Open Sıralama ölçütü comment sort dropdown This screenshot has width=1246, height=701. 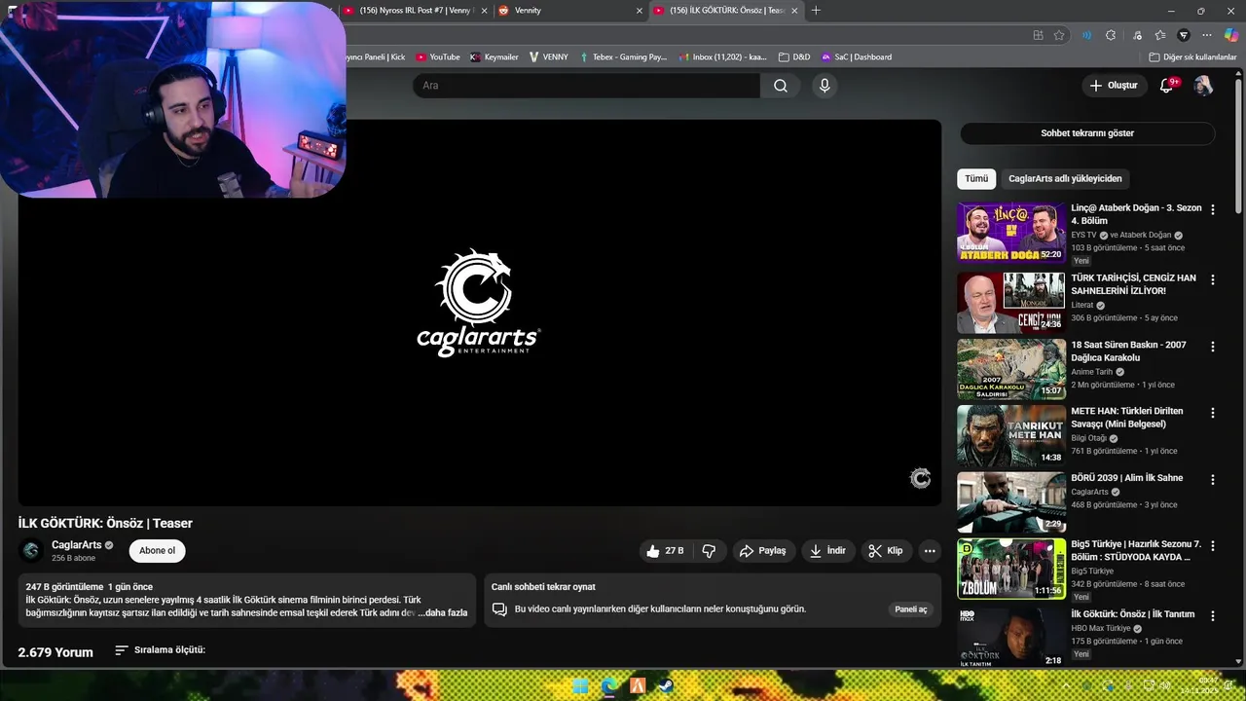coord(160,650)
